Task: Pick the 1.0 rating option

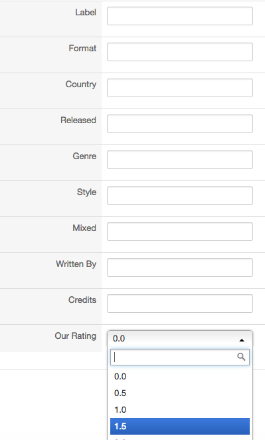Action: 180,409
